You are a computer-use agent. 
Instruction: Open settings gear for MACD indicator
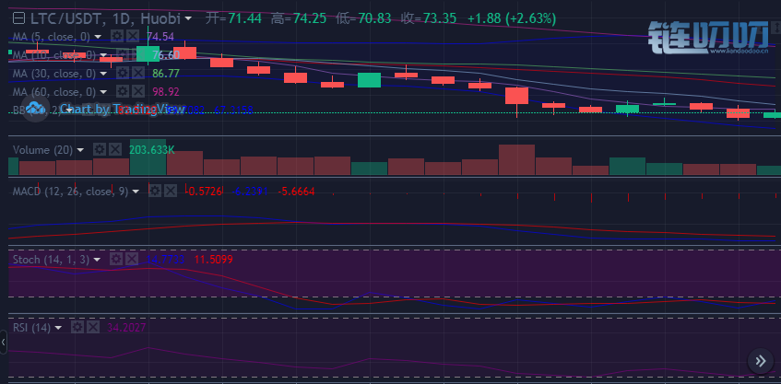click(155, 191)
